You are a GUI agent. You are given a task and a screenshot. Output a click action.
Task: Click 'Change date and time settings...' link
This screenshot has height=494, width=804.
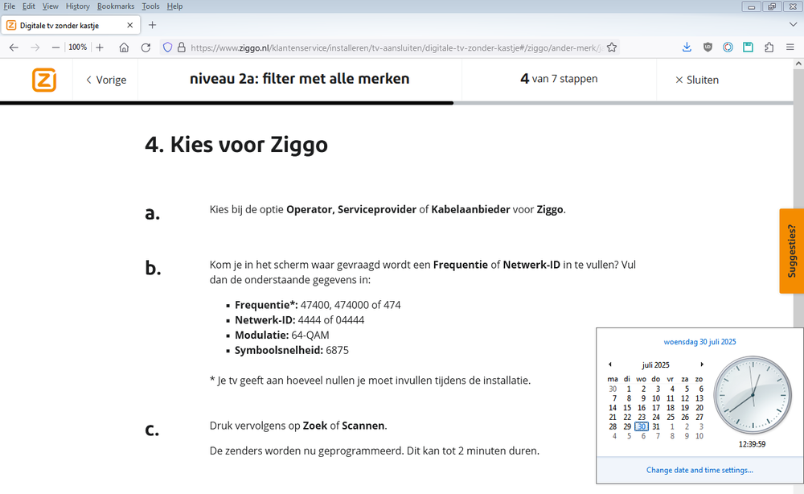[699, 470]
